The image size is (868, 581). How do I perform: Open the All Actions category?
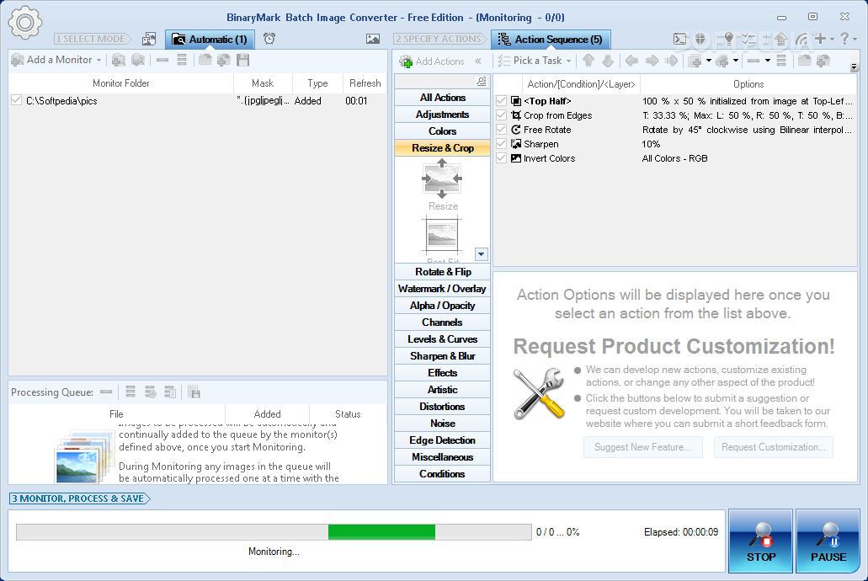pyautogui.click(x=442, y=98)
